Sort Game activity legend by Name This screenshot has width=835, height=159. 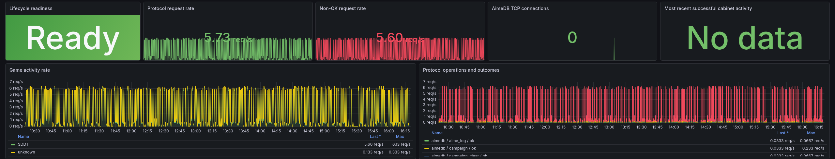(23, 137)
